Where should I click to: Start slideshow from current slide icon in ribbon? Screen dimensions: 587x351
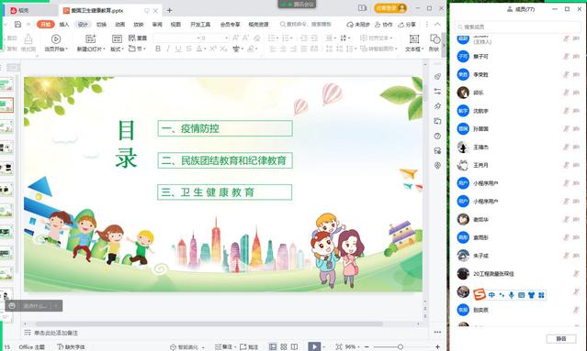point(56,38)
